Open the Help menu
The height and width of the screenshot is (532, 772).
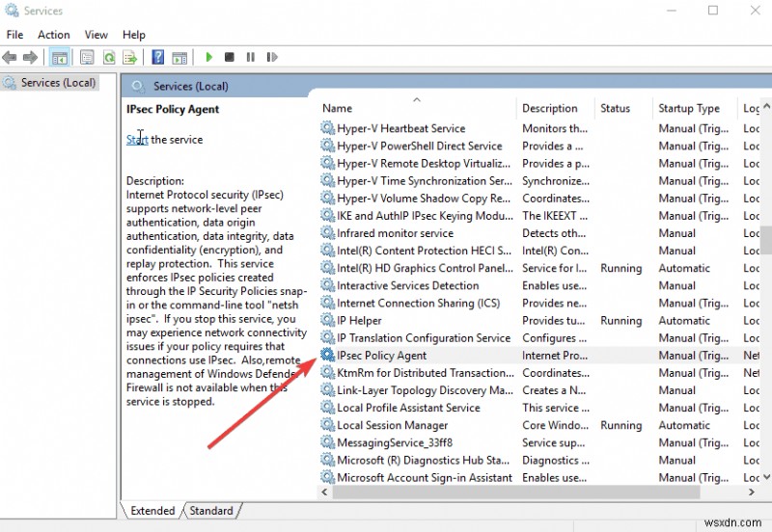[x=134, y=35]
